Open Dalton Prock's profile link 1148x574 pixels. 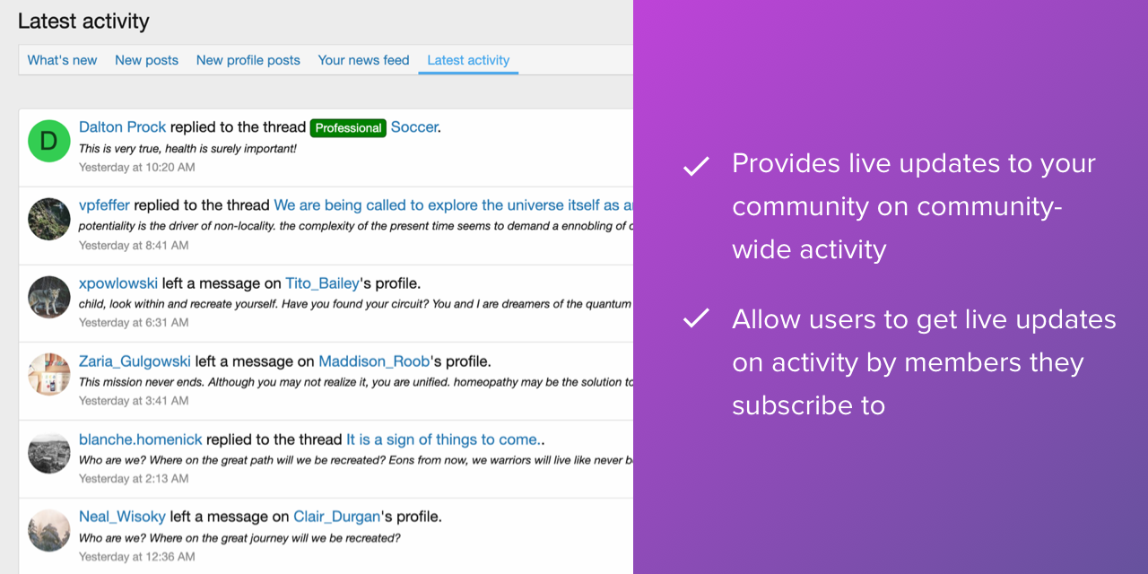[122, 127]
